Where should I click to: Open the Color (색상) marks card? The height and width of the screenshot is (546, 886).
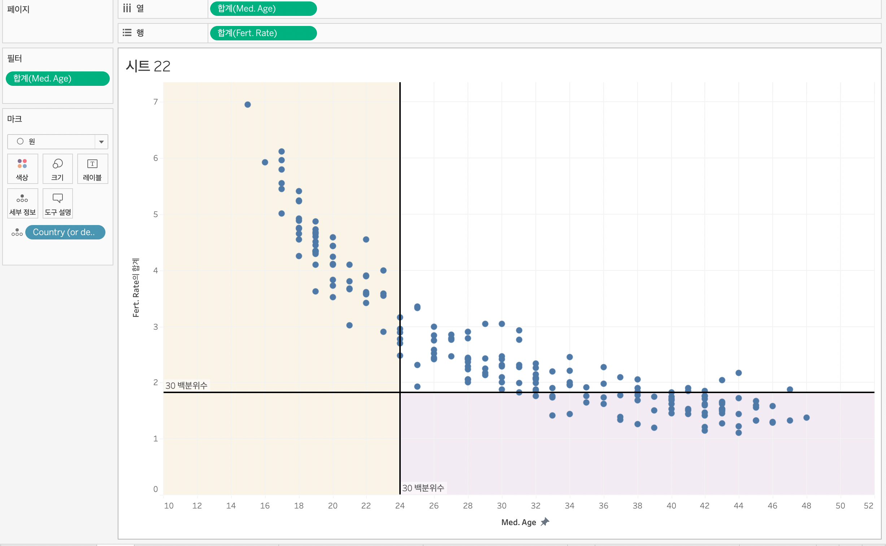click(22, 169)
